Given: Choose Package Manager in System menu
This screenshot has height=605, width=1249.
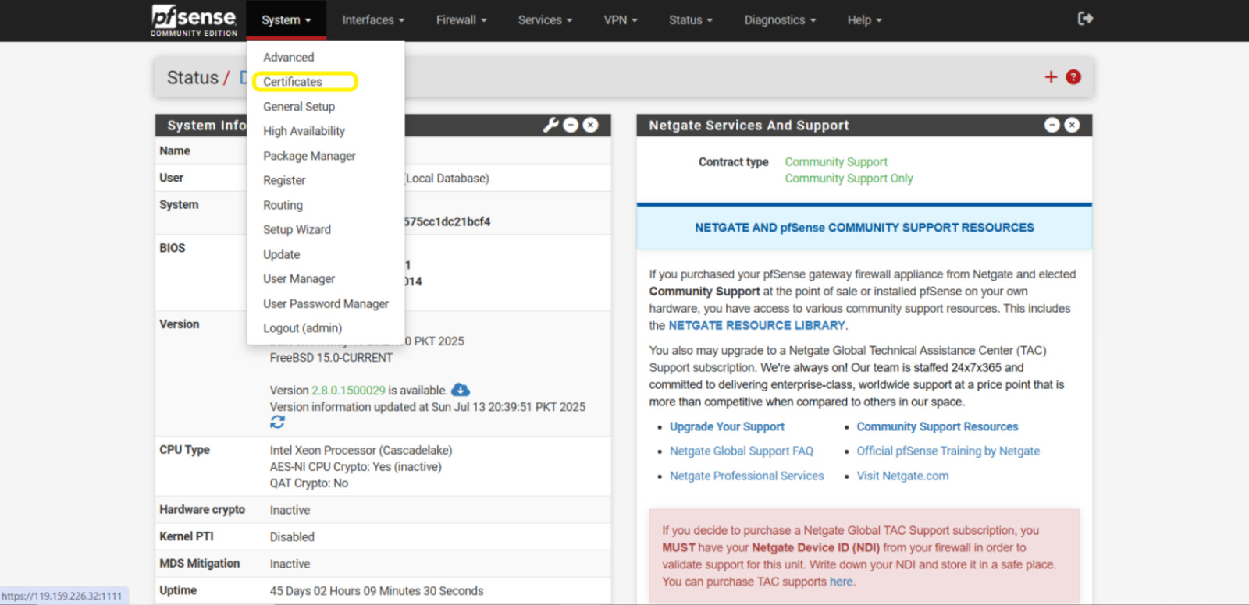Looking at the screenshot, I should (x=309, y=156).
